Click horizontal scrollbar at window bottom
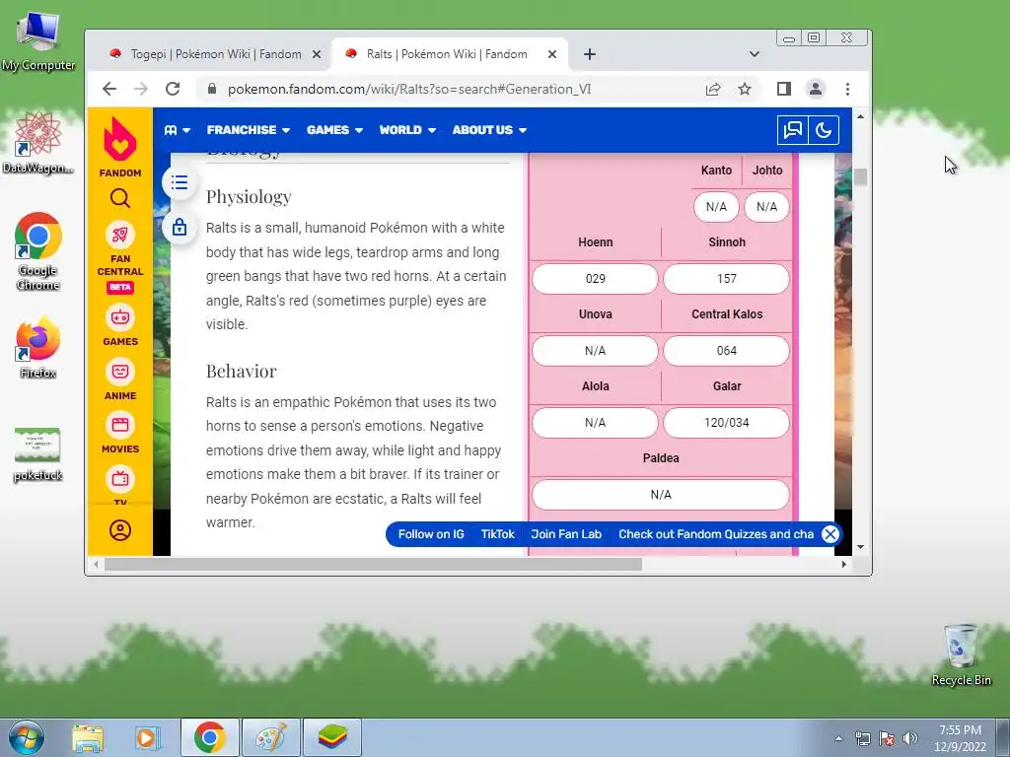The image size is (1010, 757). (374, 565)
